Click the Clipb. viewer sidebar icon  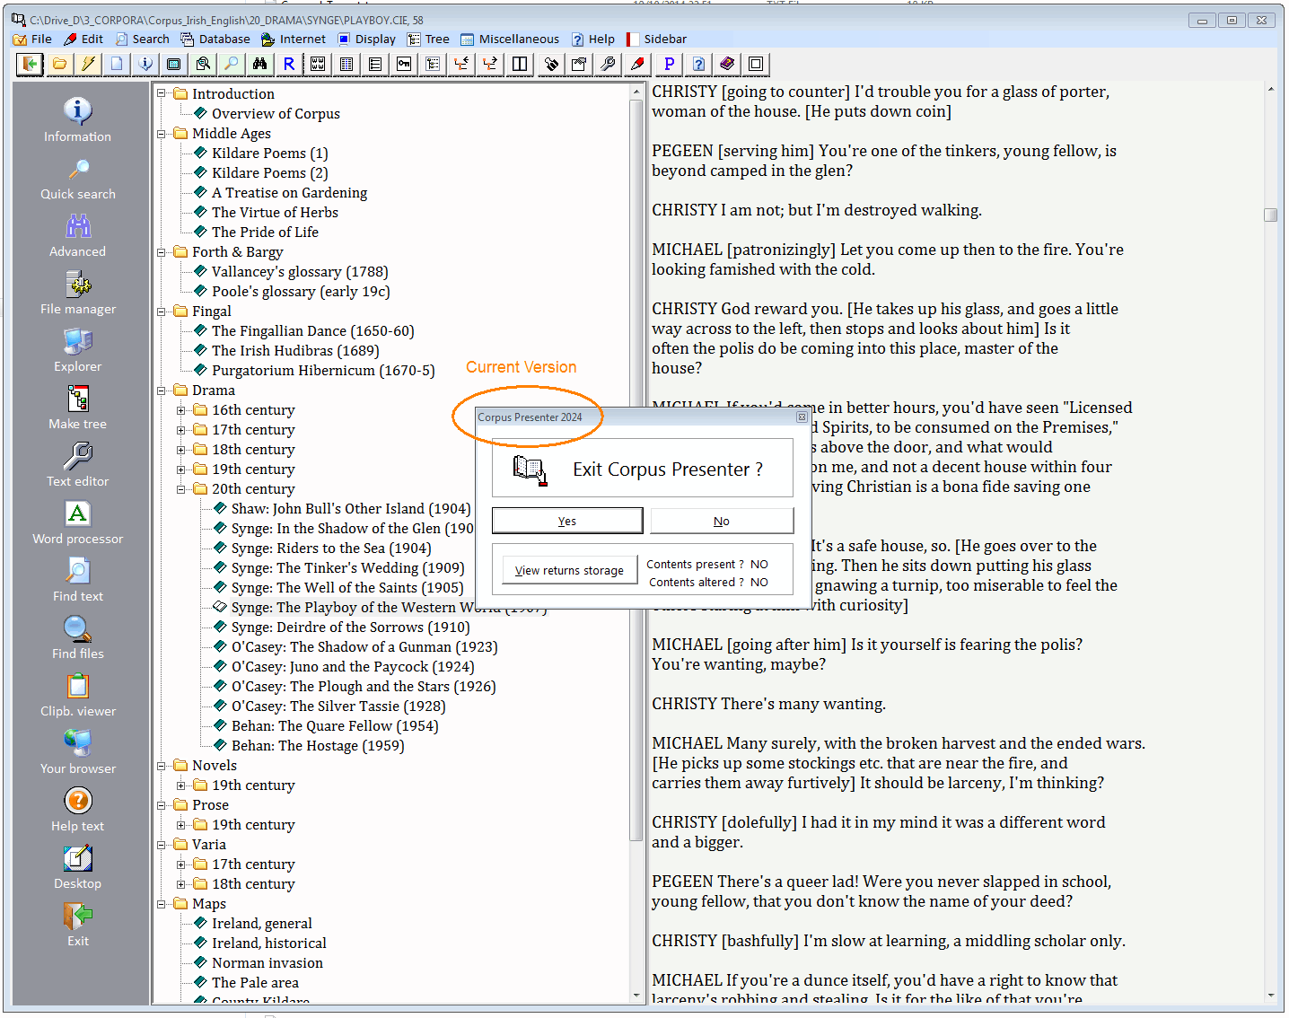pos(77,687)
